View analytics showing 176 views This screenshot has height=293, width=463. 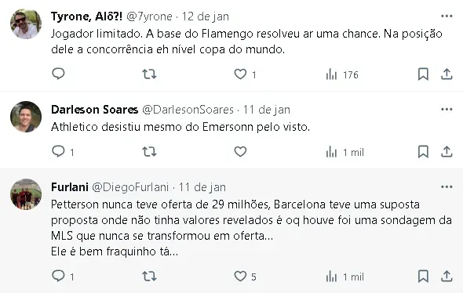[342, 75]
